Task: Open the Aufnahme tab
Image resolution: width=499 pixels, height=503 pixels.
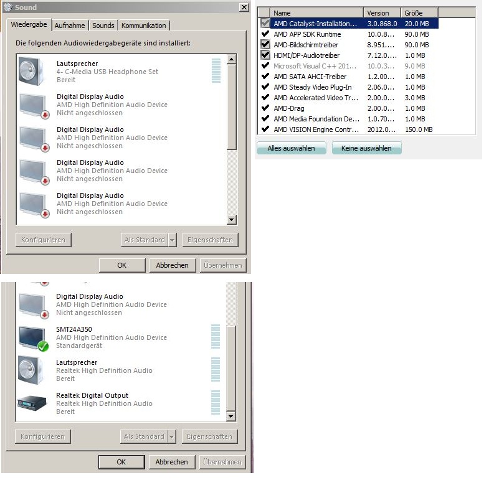Action: tap(70, 26)
